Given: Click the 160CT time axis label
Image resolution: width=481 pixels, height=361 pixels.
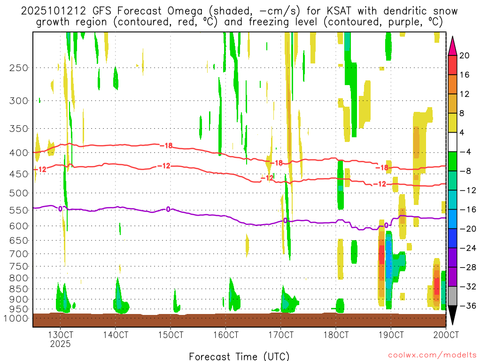Looking at the screenshot, I should 226,335.
